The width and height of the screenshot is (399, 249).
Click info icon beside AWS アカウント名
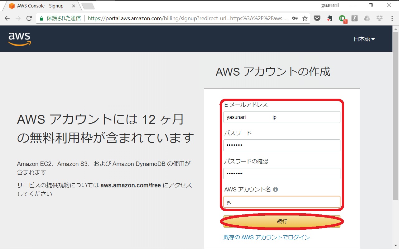click(275, 189)
